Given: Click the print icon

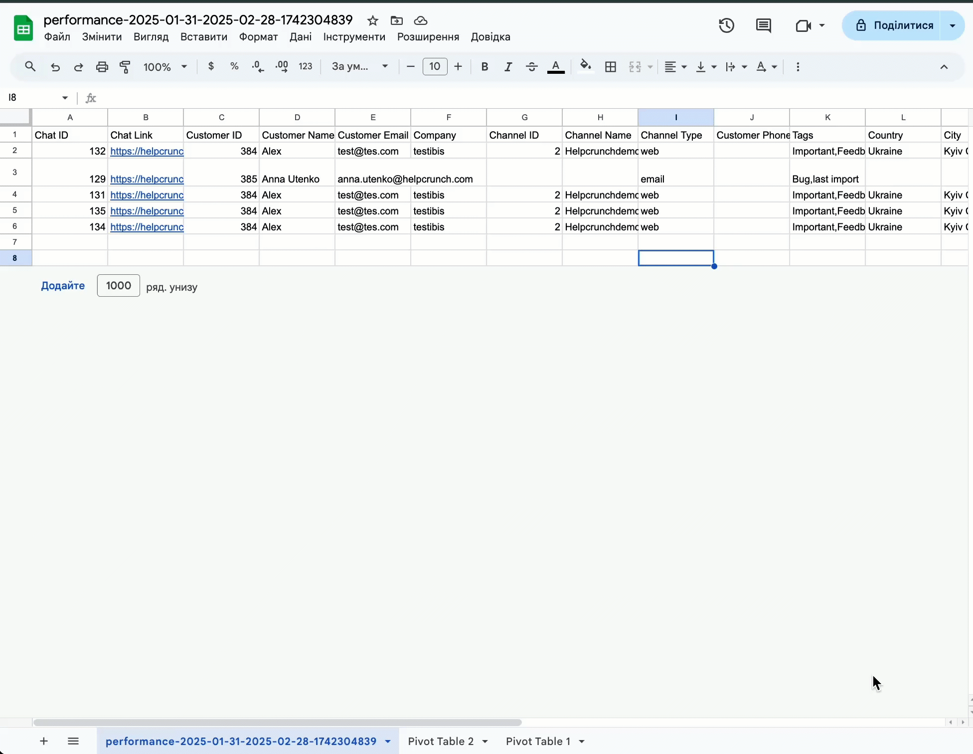Looking at the screenshot, I should point(102,67).
